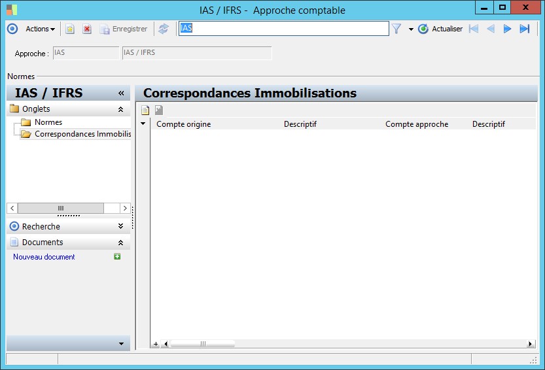The width and height of the screenshot is (545, 370).
Task: Open the Actions dropdown menu
Action: click(41, 29)
